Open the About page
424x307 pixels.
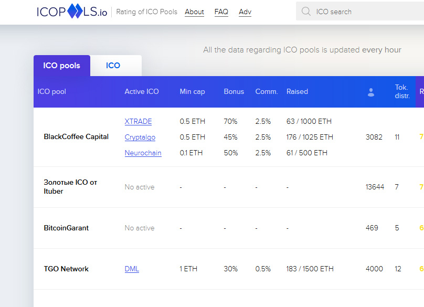pos(195,12)
